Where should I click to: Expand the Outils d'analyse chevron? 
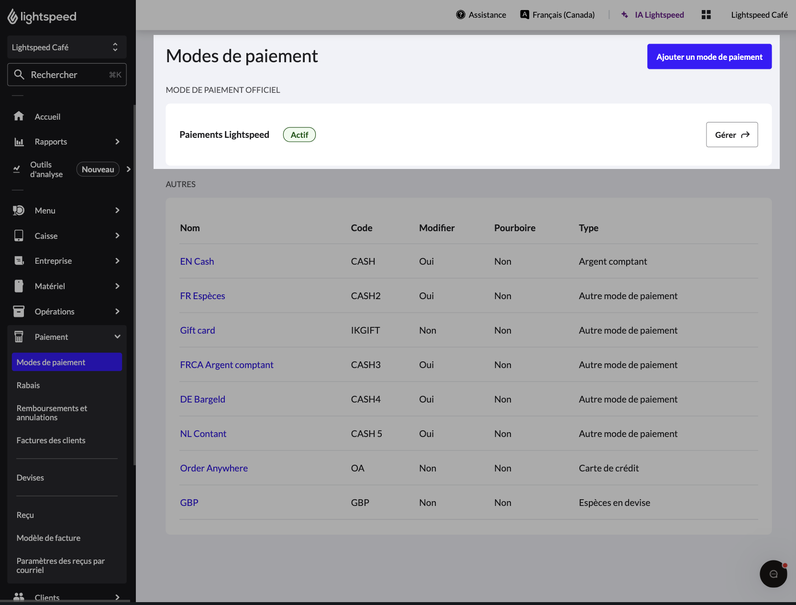pyautogui.click(x=128, y=169)
